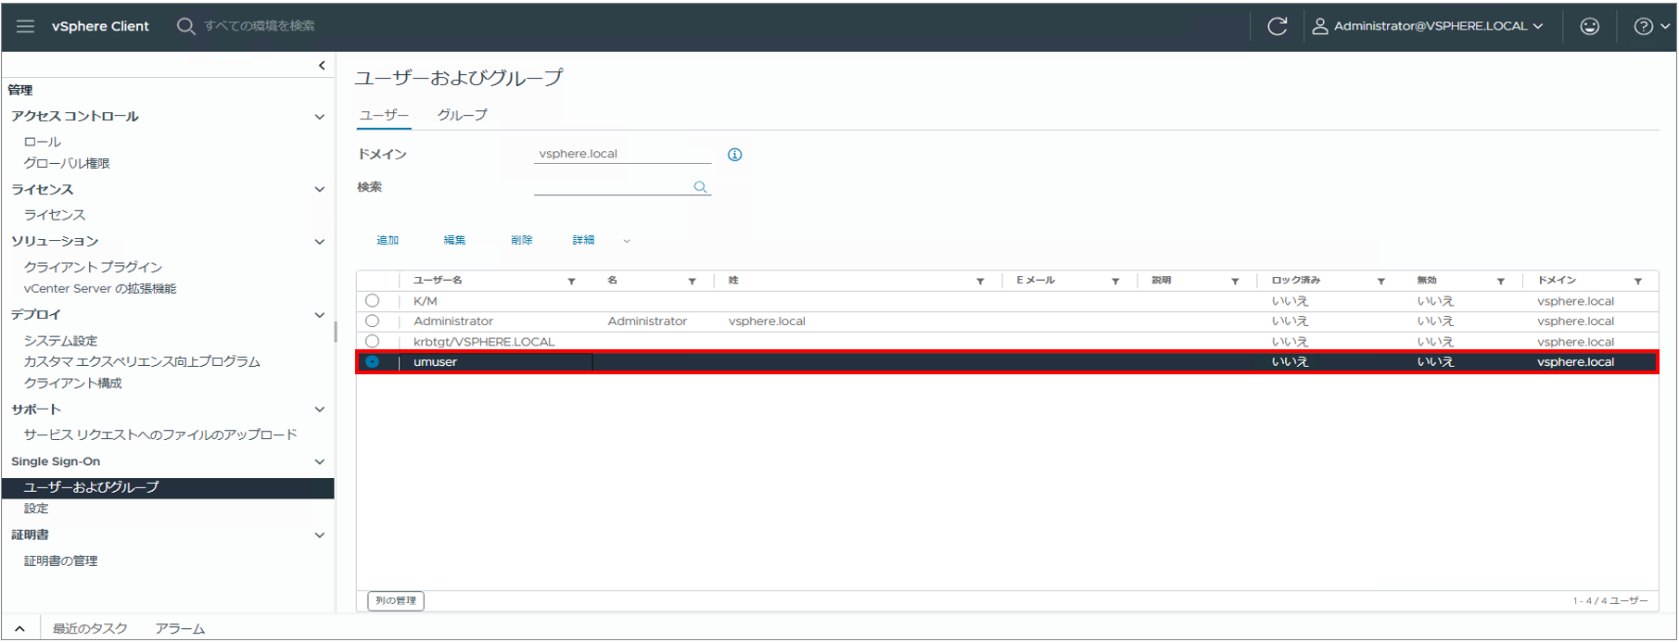Collapse the ライセンス section
Image resolution: width=1679 pixels, height=642 pixels.
pos(320,190)
